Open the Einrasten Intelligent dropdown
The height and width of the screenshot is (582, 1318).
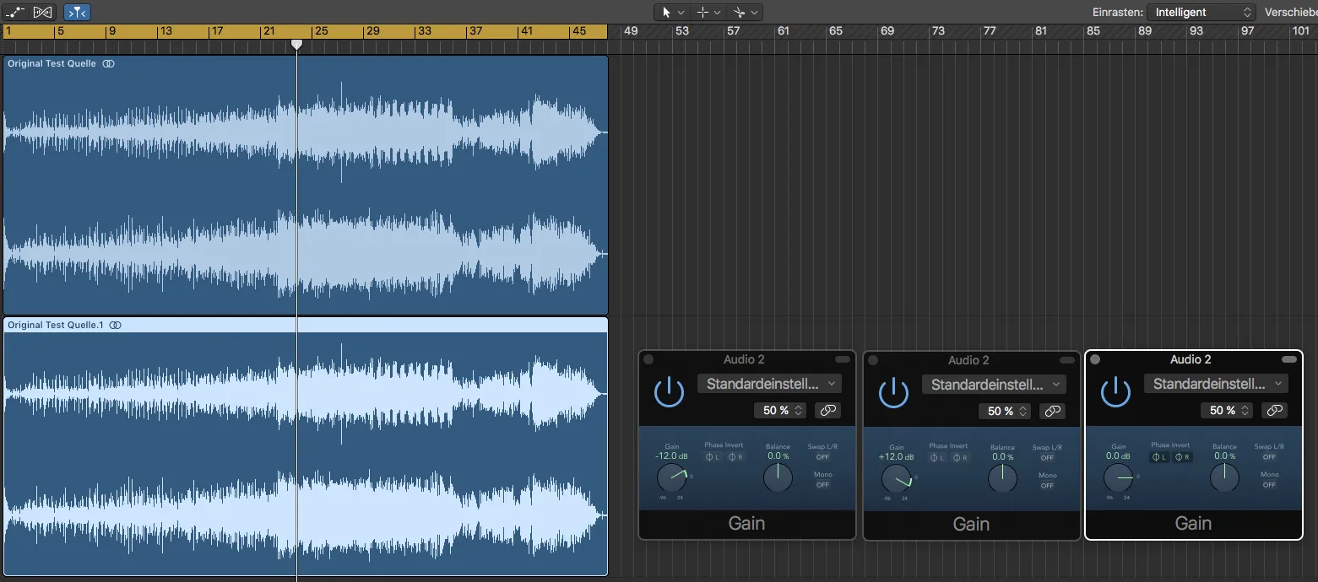tap(1201, 12)
